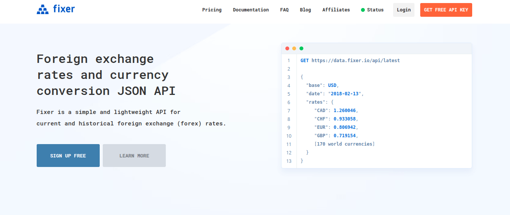Click the Login button
This screenshot has height=215, width=510.
tap(404, 10)
